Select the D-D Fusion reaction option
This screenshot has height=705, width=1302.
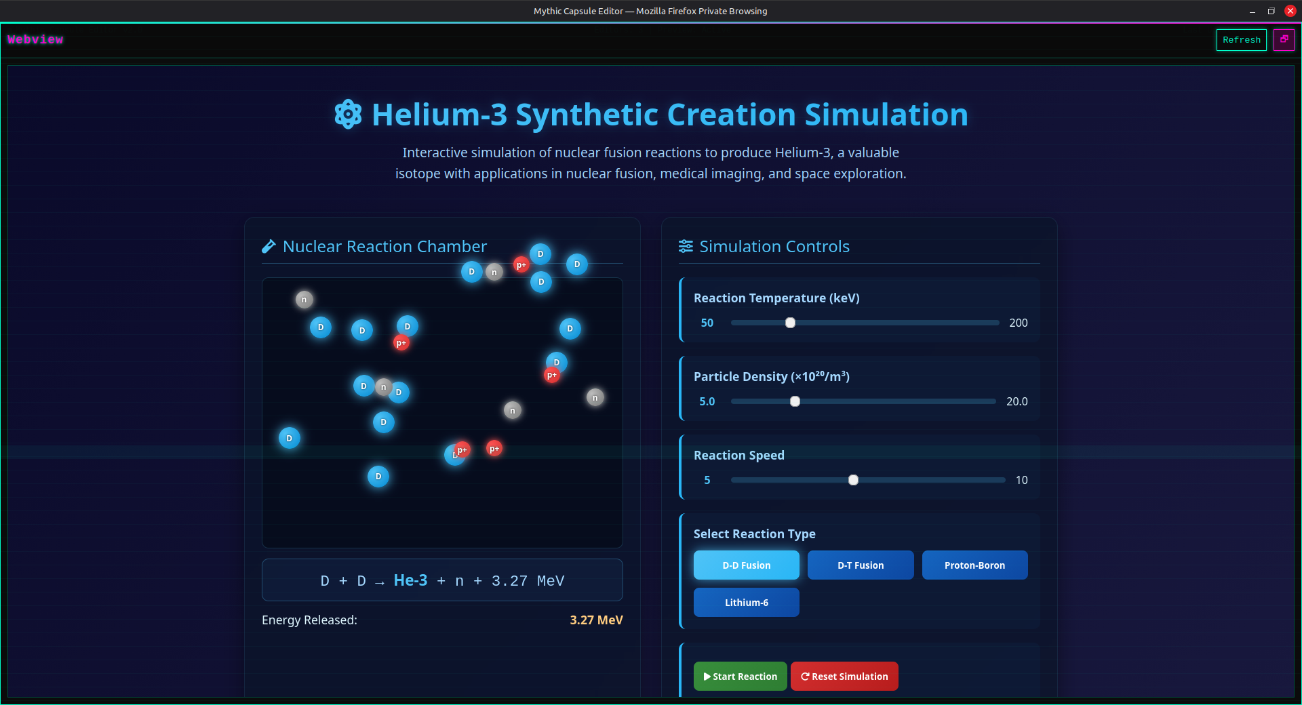click(x=746, y=565)
